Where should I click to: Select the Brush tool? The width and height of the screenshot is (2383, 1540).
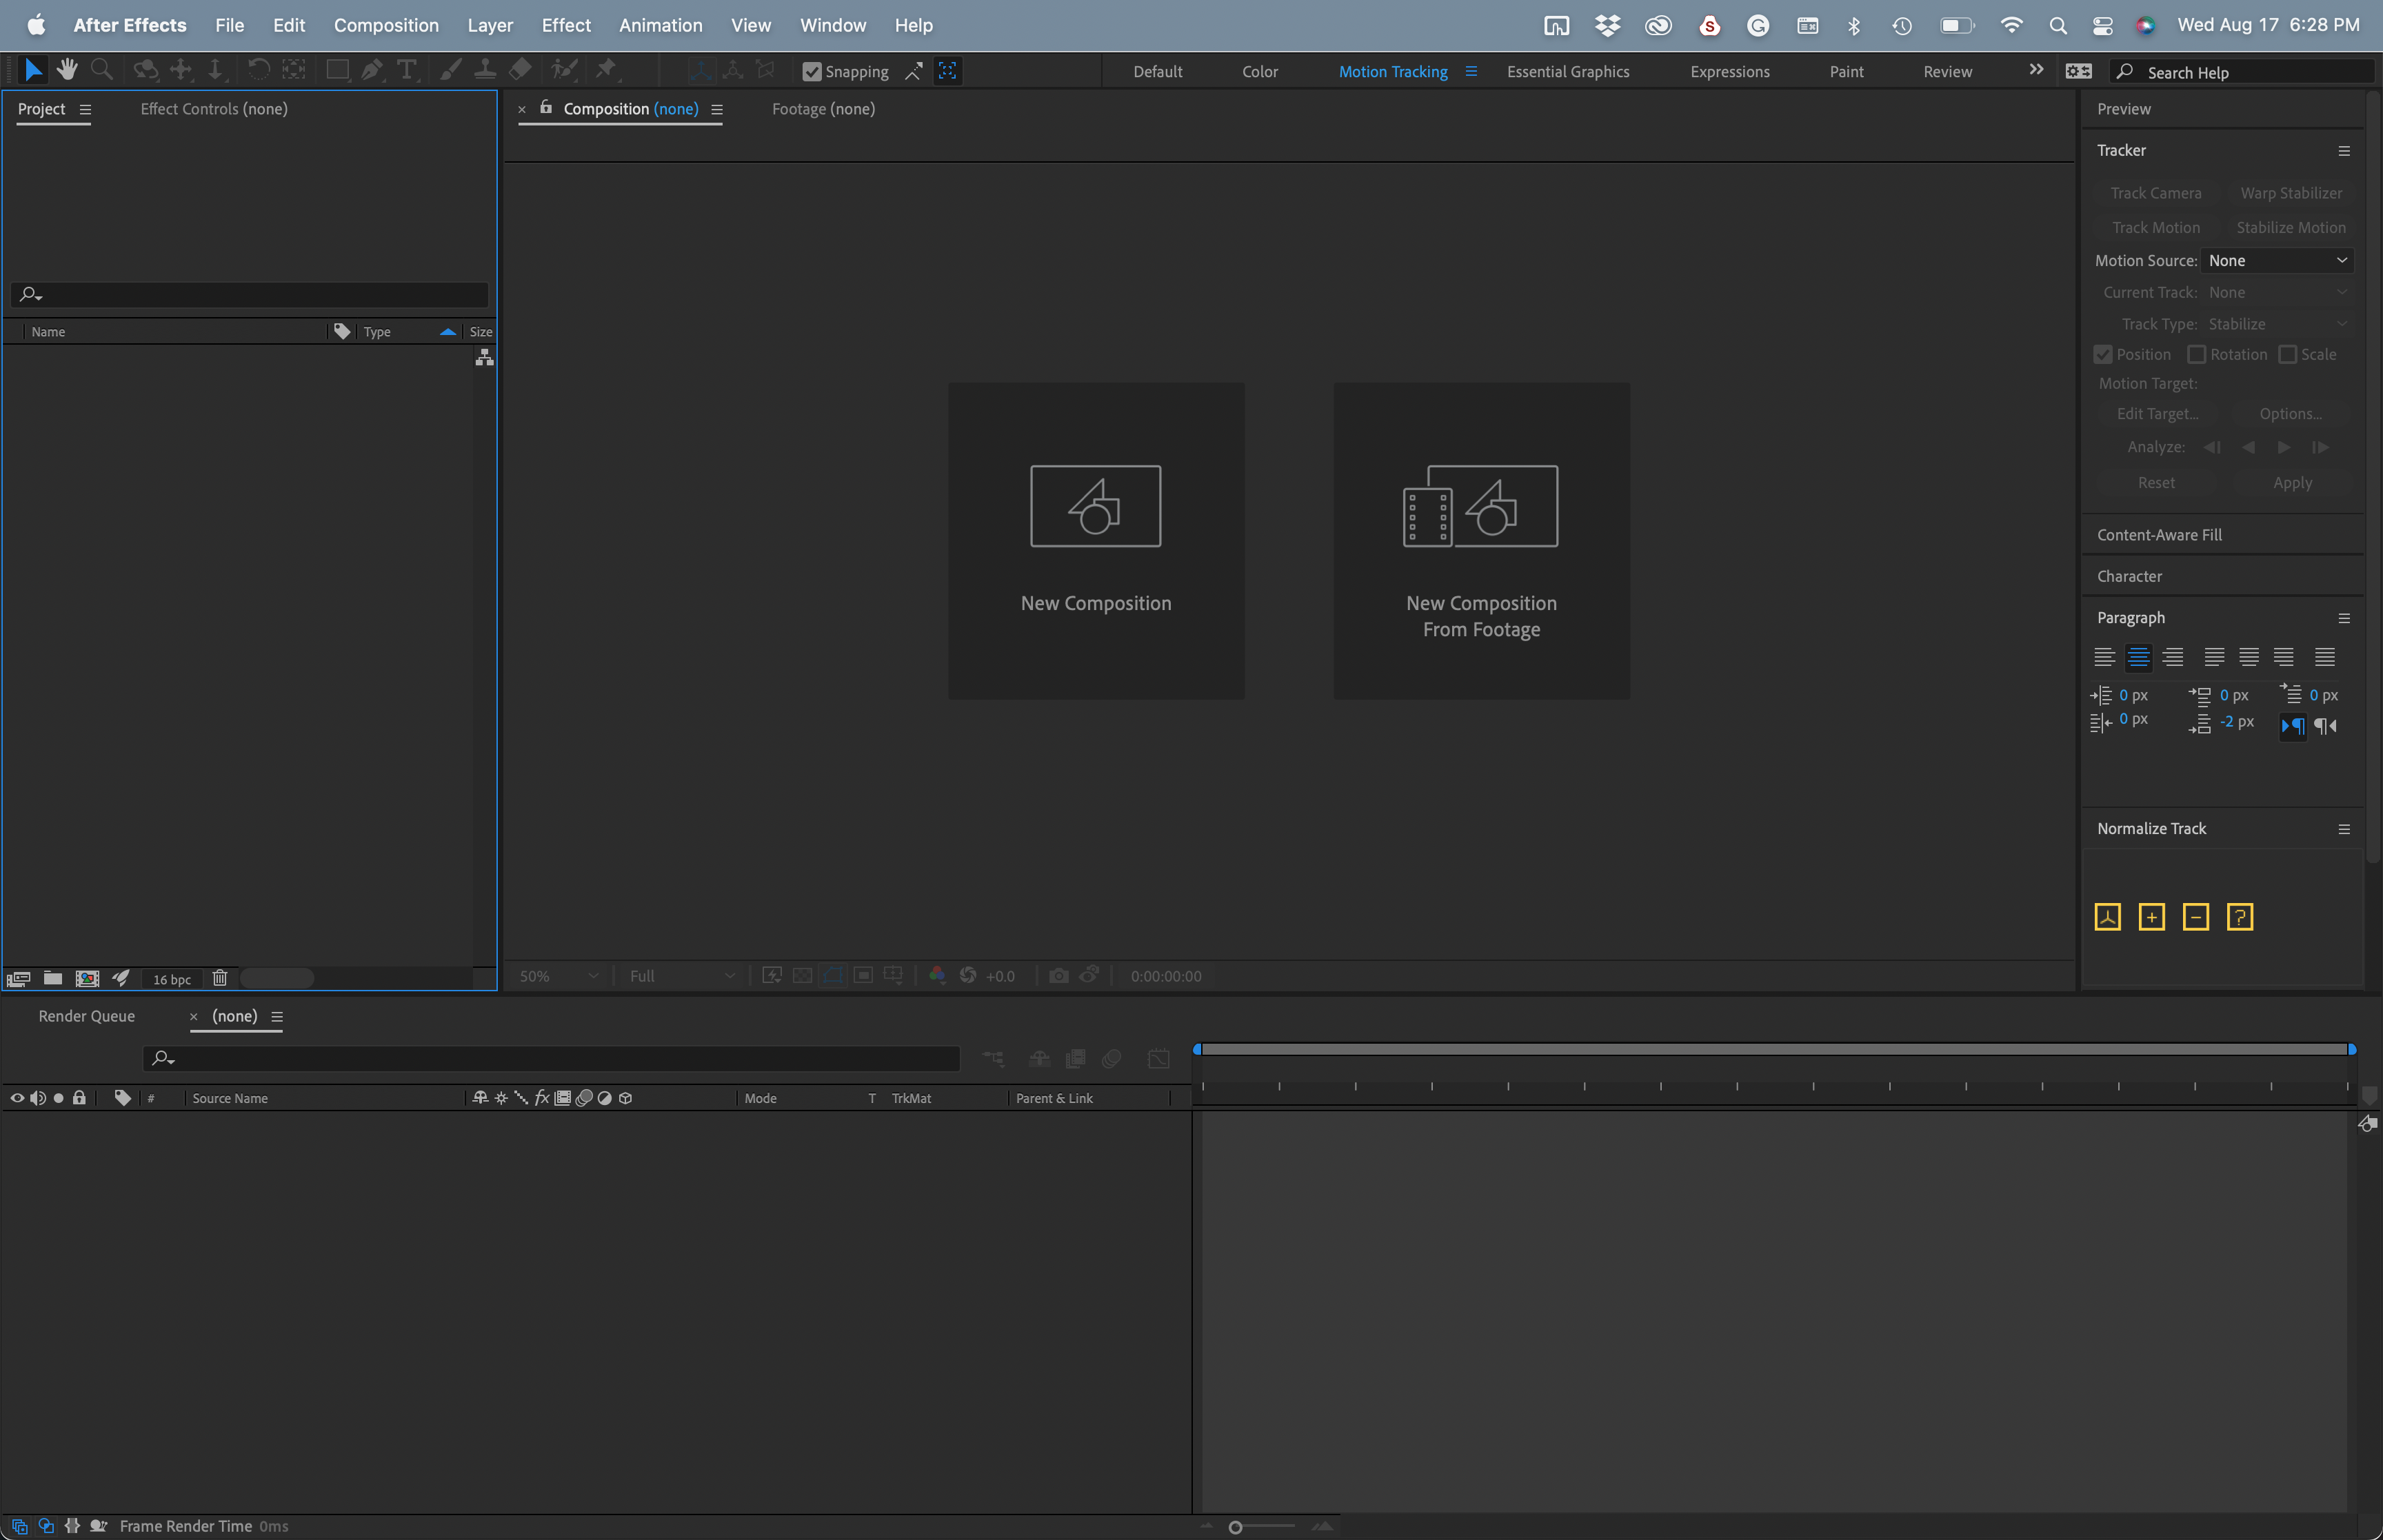pos(450,69)
